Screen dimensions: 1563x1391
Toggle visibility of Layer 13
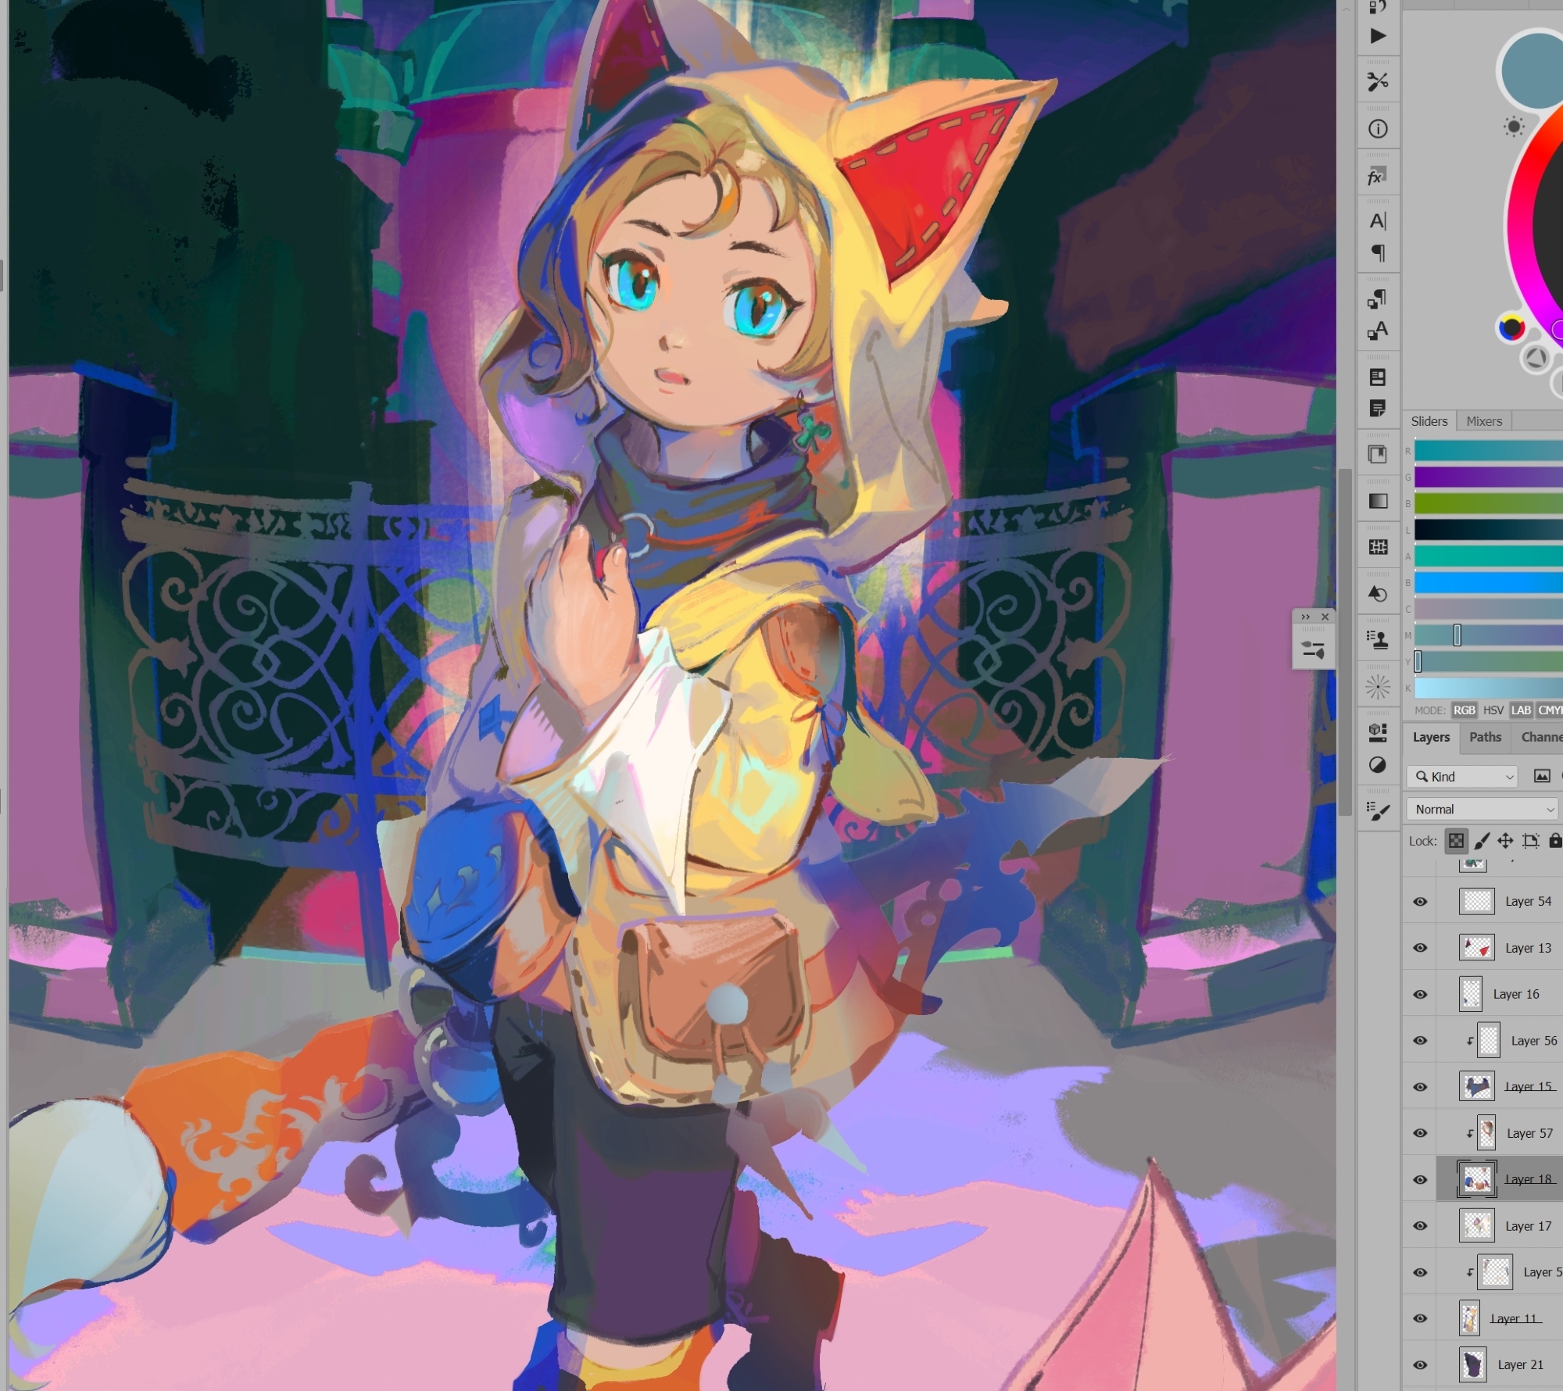(x=1420, y=948)
